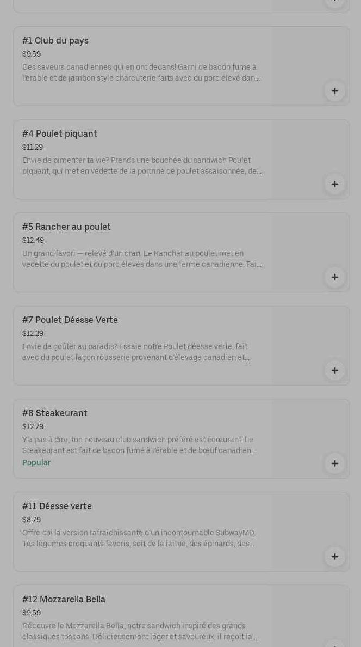The height and width of the screenshot is (647, 361).
Task: Add #4 Poulet piquant with plus icon
Action: pos(334,184)
